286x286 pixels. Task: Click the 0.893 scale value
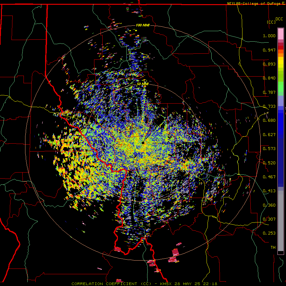[269, 64]
